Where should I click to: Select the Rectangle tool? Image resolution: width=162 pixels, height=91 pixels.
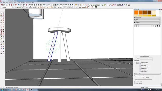point(1,20)
